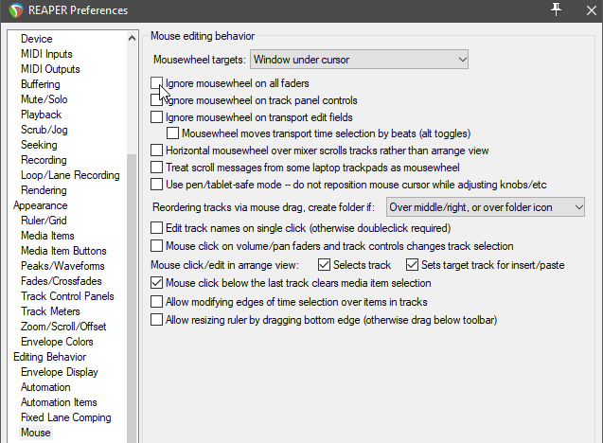Uncheck Sets target track for insert/paste
Screen dimensions: 603x443
click(412, 265)
